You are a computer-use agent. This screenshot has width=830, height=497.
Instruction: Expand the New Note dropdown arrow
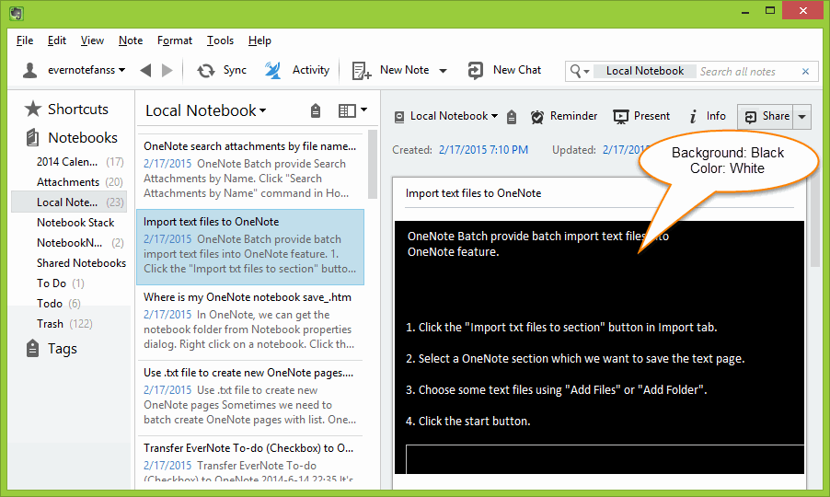tap(443, 71)
